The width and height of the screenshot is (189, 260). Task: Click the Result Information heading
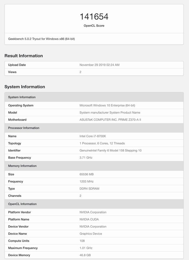[x=24, y=56]
